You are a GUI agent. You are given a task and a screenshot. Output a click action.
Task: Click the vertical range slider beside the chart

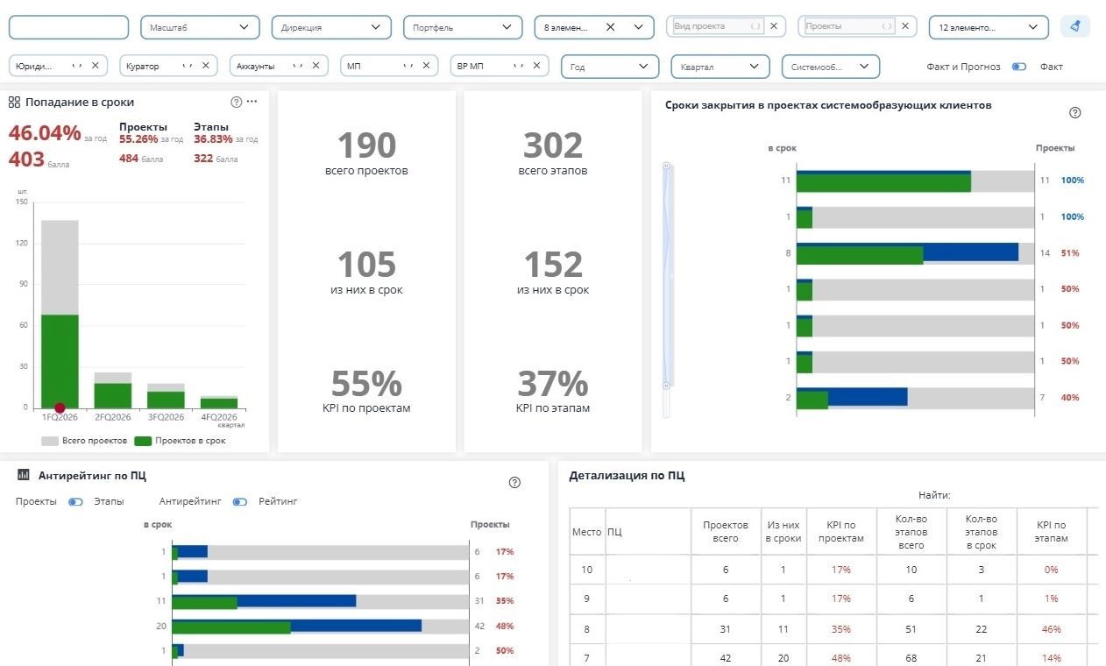(667, 289)
